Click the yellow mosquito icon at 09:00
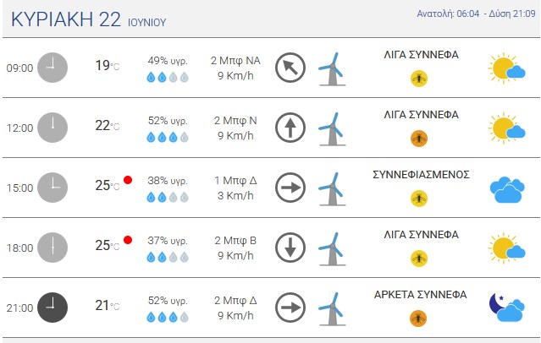The height and width of the screenshot is (343, 541). tap(419, 79)
